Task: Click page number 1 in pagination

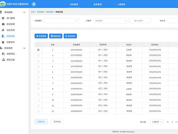Action: click(x=172, y=122)
